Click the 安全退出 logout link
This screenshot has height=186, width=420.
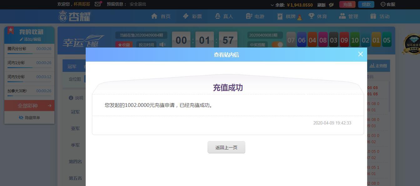click(138, 4)
